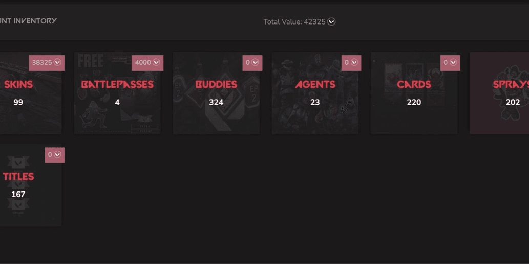Click the currency icon in the Titles value badge
Viewport: 529px width, 264px height.
(57, 155)
